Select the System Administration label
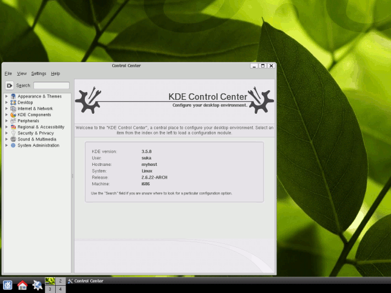 pyautogui.click(x=38, y=145)
